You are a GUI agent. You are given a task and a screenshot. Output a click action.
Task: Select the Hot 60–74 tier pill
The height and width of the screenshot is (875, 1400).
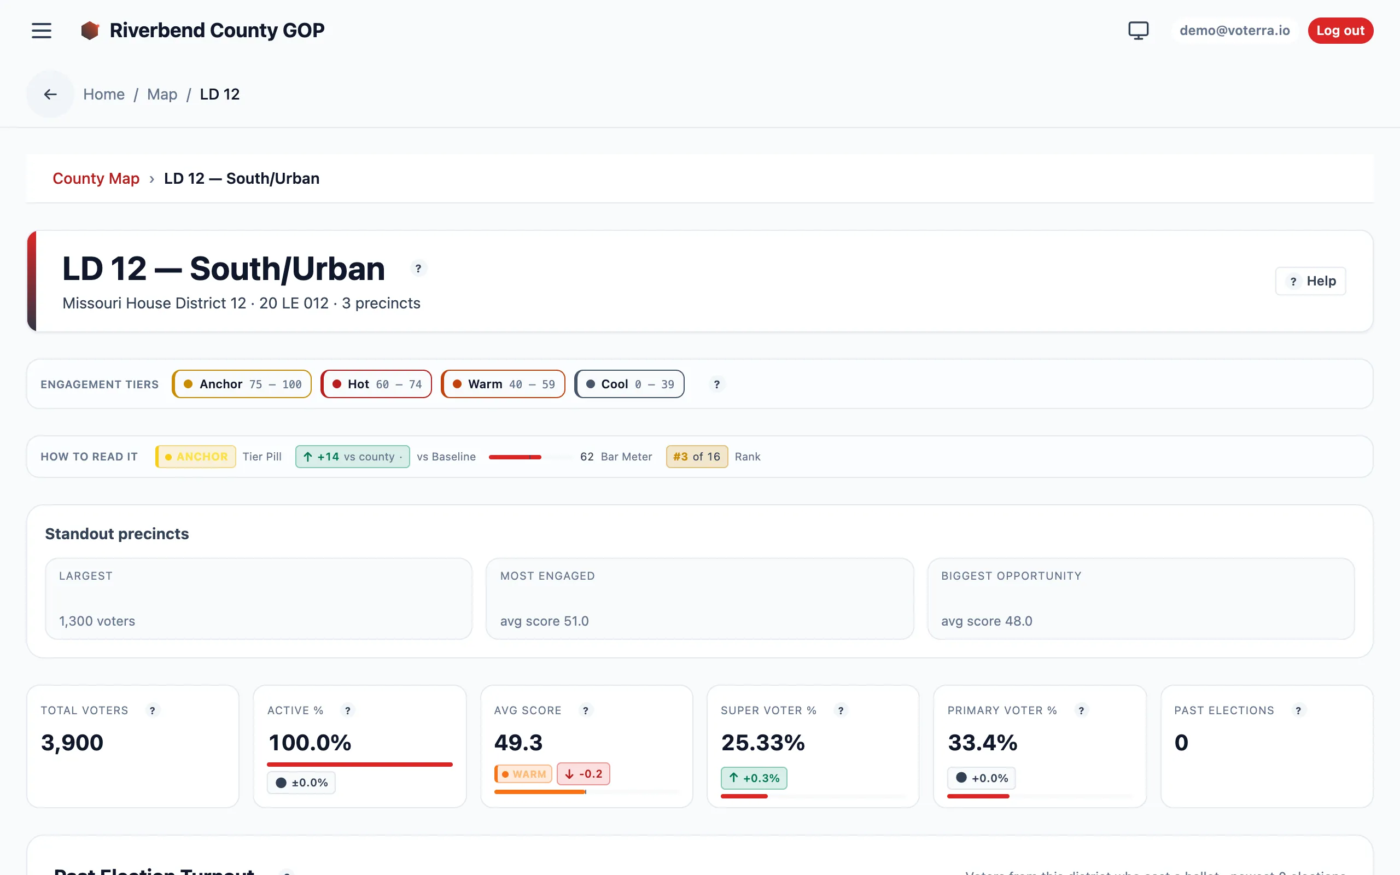coord(376,384)
